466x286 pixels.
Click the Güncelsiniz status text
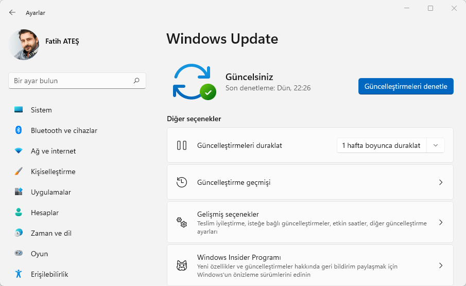pyautogui.click(x=249, y=77)
